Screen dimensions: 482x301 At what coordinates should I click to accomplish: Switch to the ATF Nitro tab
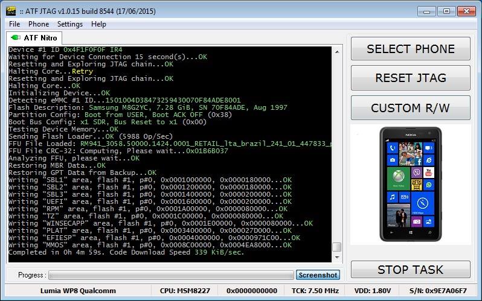[x=34, y=38]
